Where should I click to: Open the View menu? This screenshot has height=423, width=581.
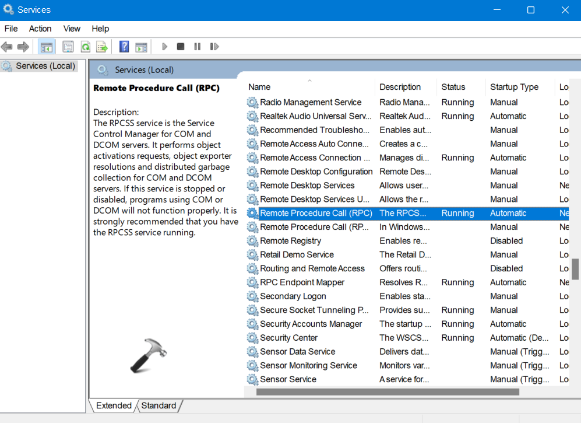72,29
